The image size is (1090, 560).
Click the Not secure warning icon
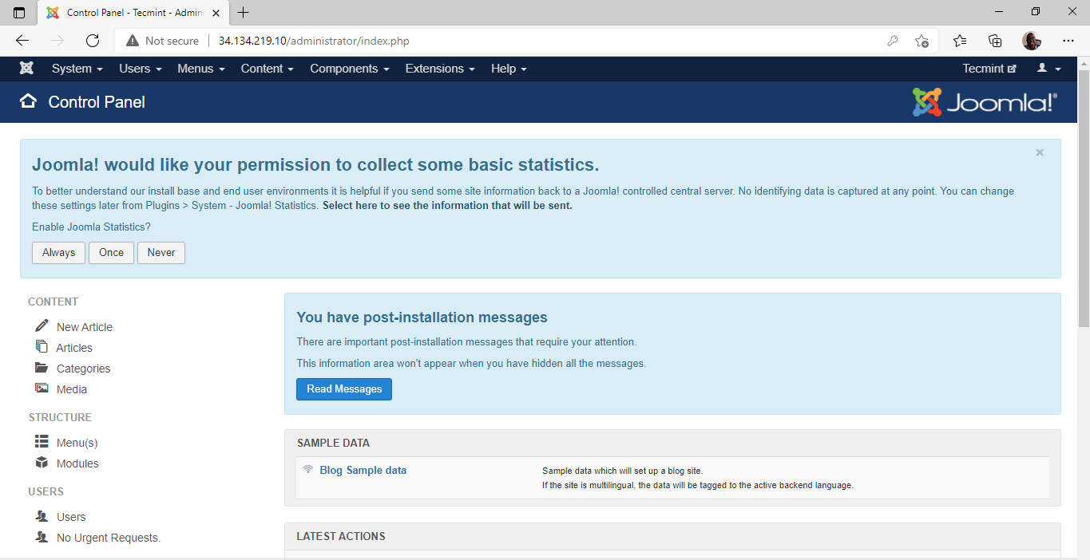(x=133, y=41)
